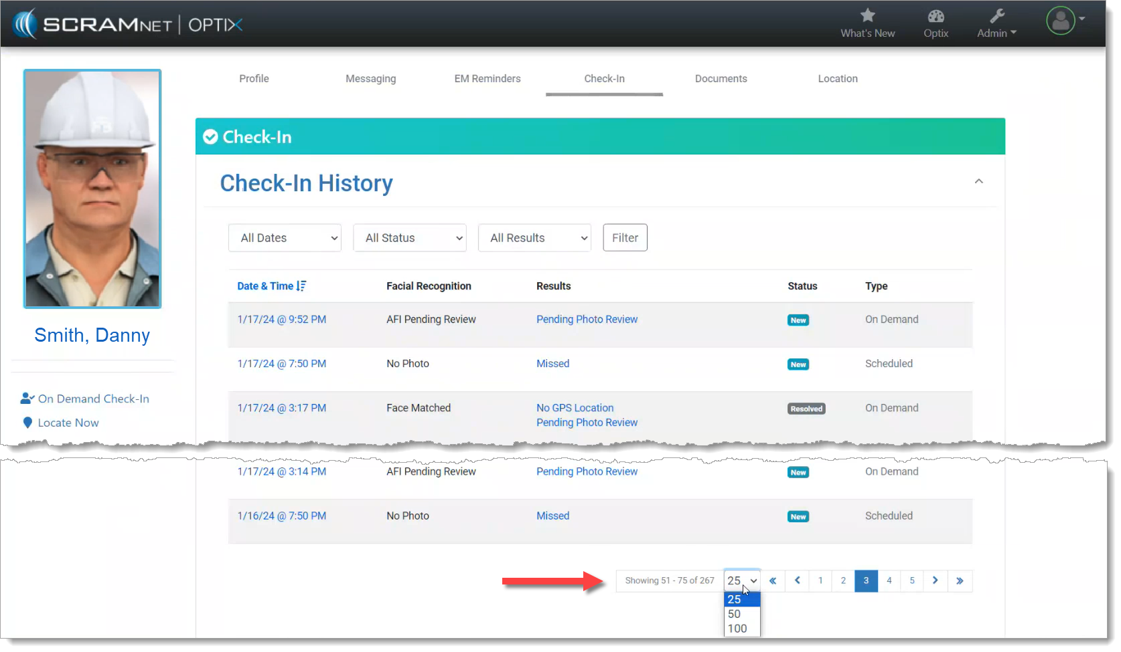Expand the All Dates dropdown

[x=285, y=238]
